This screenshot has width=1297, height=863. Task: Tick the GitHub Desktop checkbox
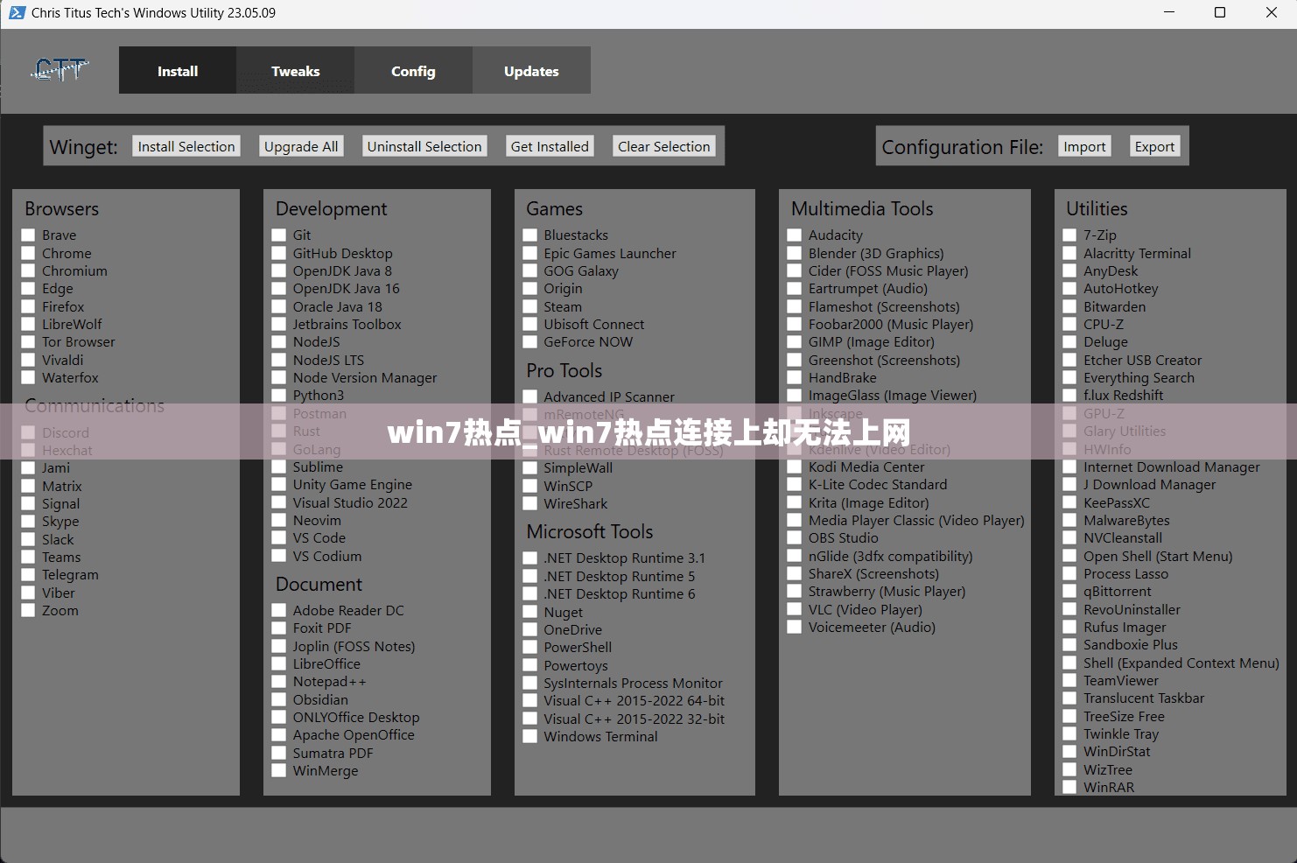[279, 253]
